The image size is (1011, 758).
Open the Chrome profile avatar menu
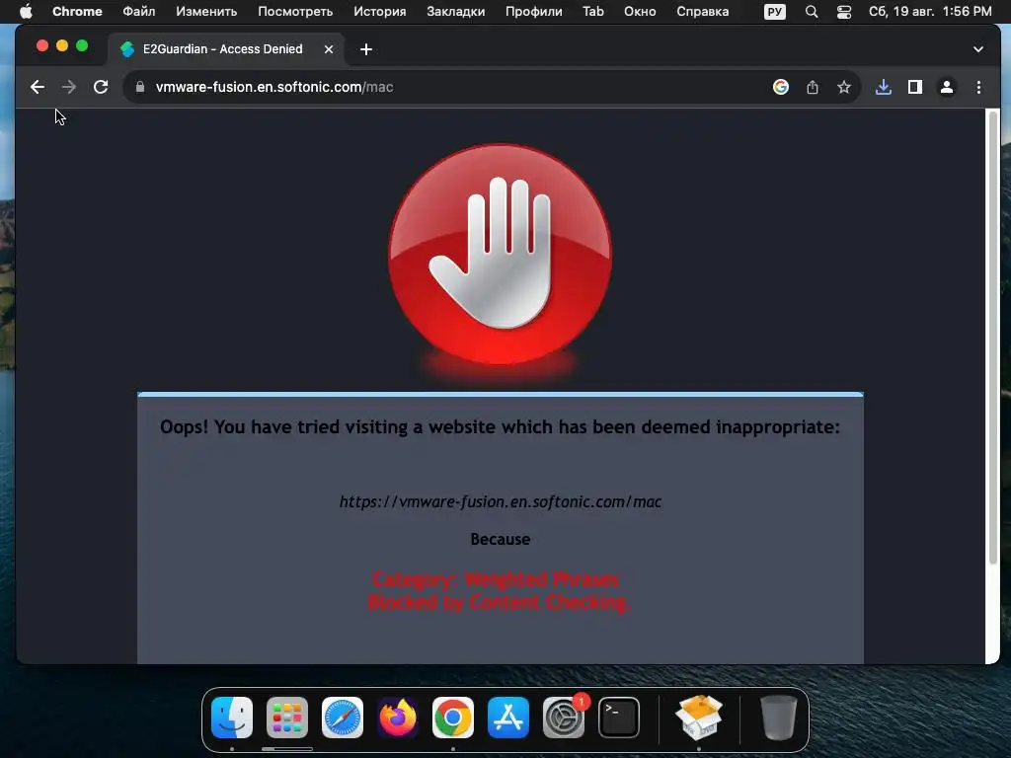pos(947,87)
